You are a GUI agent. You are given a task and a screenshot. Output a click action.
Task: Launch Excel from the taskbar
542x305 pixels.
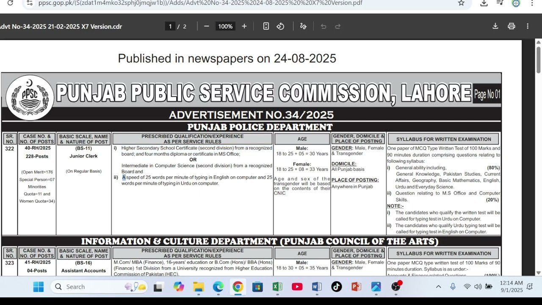[x=277, y=287]
